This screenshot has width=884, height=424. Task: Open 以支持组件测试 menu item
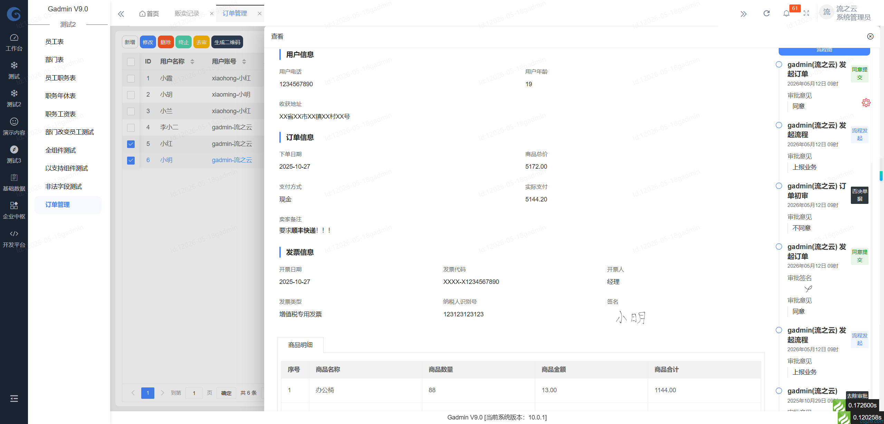pos(66,168)
